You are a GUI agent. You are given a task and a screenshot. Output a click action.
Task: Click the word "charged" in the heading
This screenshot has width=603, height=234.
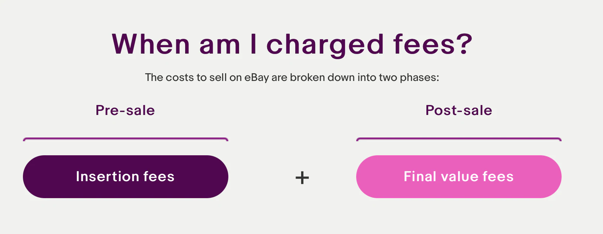pyautogui.click(x=325, y=45)
